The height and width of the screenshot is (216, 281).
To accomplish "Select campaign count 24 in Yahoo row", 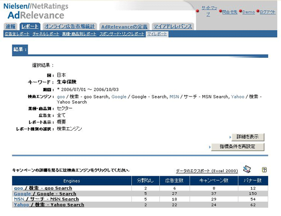I will tap(214, 205).
